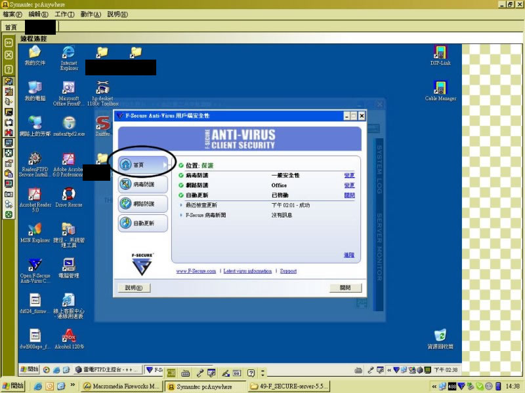Select the Microsoft Office FrontPage shortcut
This screenshot has width=525, height=393.
tap(68, 93)
